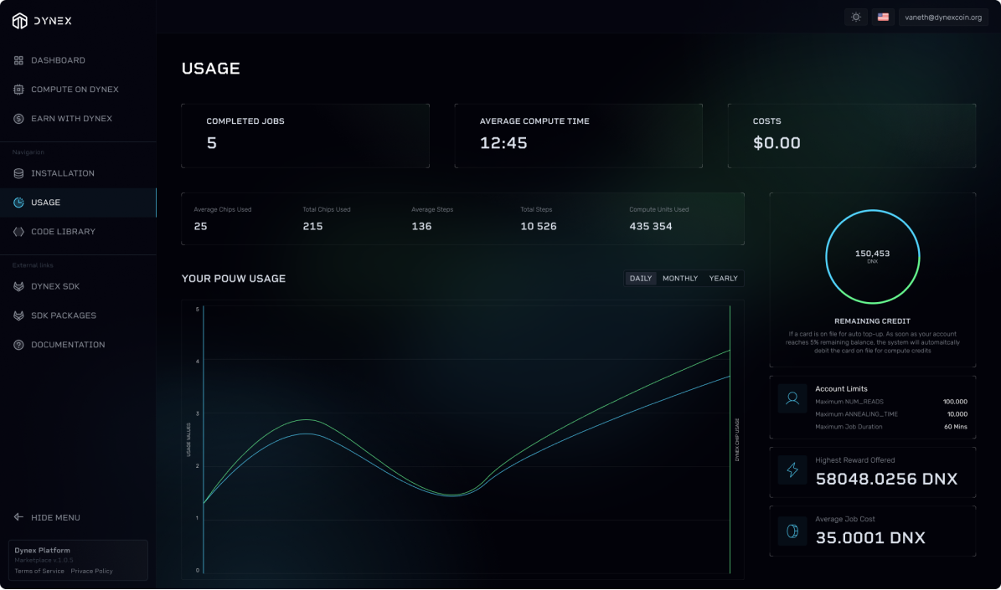This screenshot has height=590, width=1001.
Task: Click the Code Library brackets icon
Action: (x=18, y=232)
